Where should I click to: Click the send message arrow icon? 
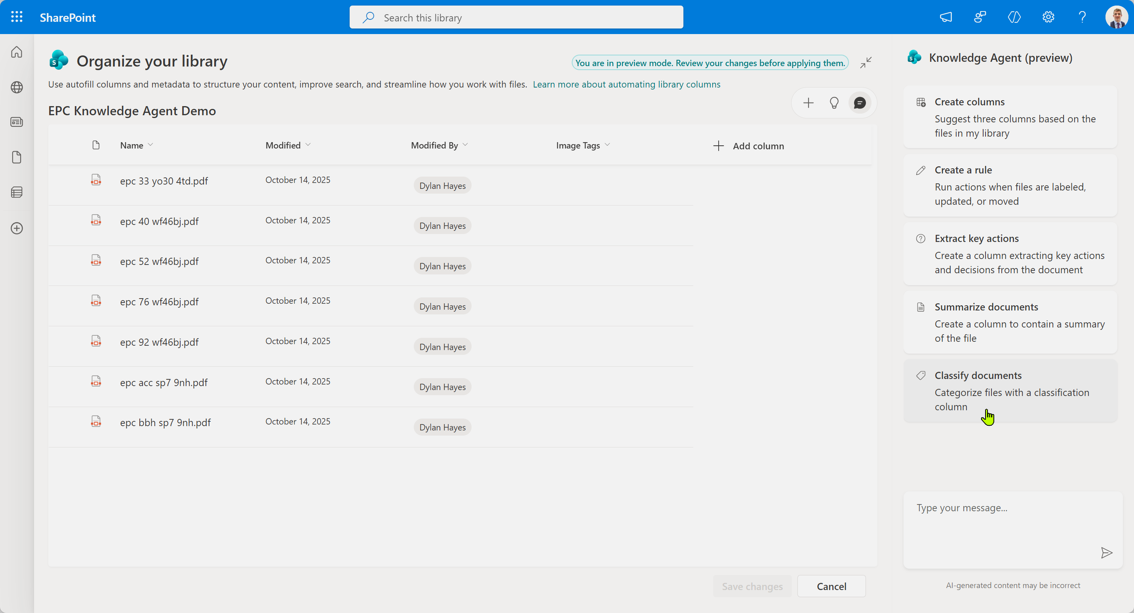pos(1106,553)
